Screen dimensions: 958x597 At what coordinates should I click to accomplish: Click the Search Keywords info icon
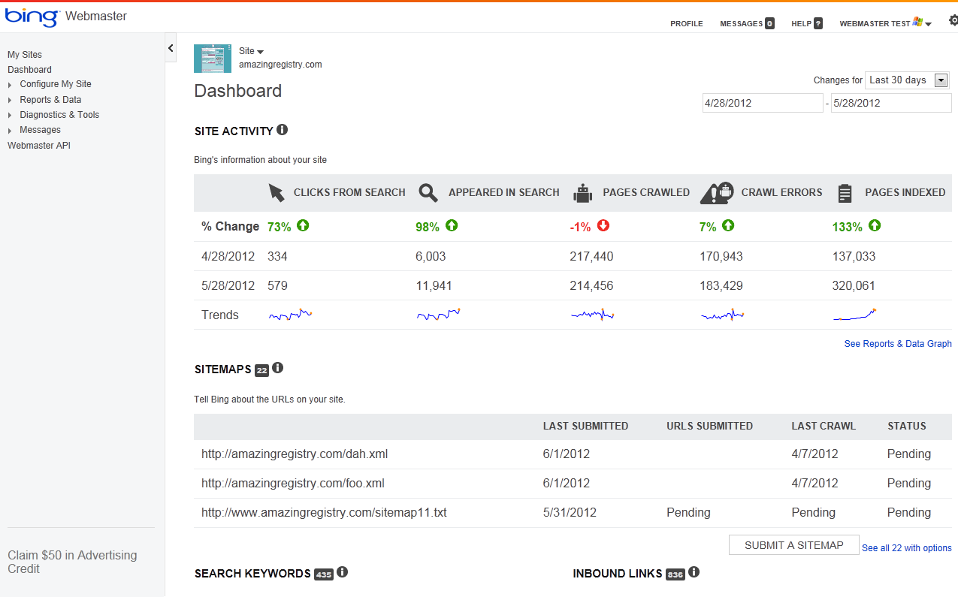[343, 572]
